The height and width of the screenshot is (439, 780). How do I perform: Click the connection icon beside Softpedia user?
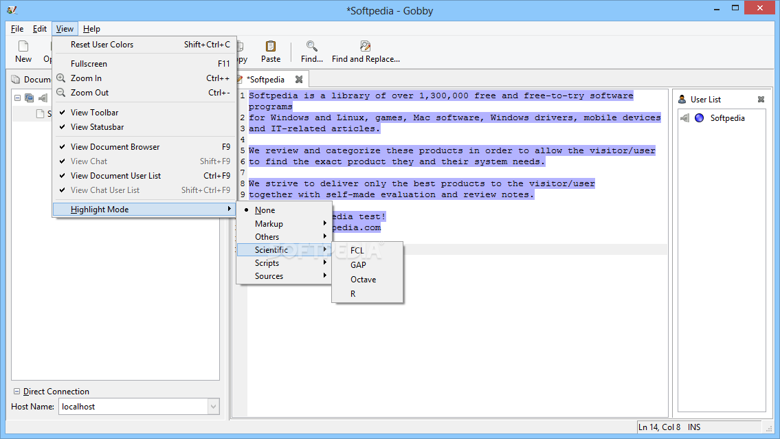coord(685,118)
